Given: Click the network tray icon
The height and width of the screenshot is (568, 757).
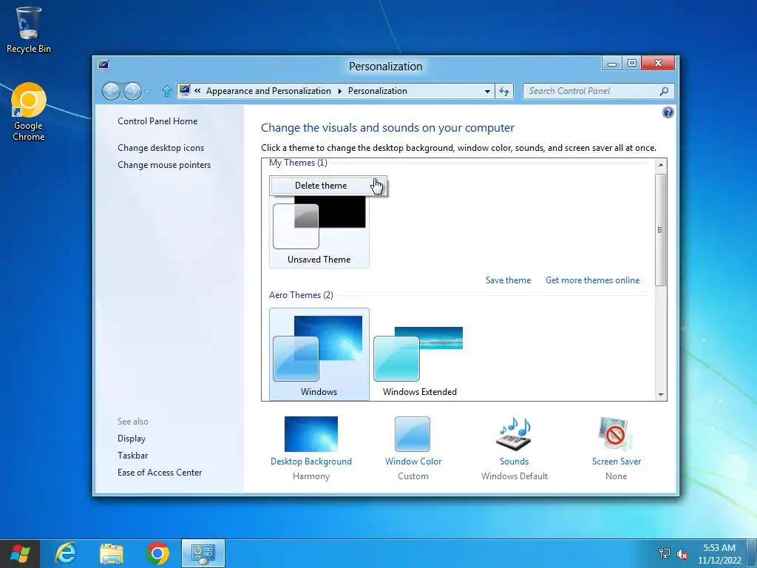Looking at the screenshot, I should pos(665,553).
